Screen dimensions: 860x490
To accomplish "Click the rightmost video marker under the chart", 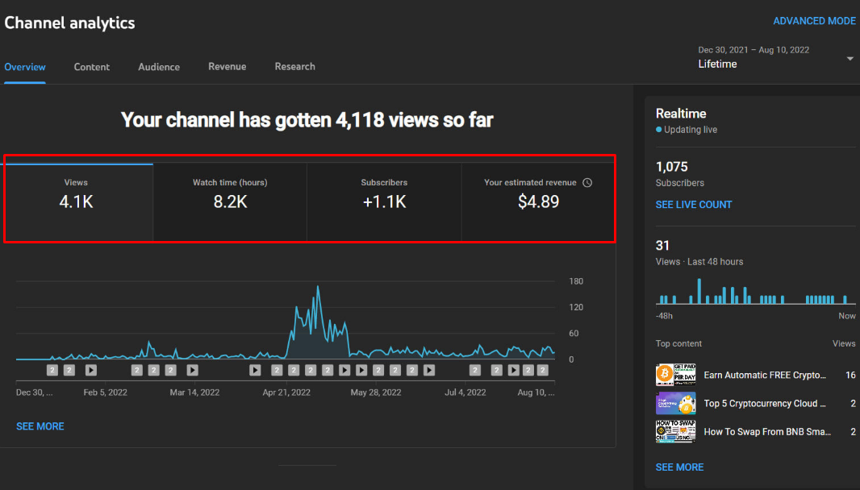I will click(545, 370).
